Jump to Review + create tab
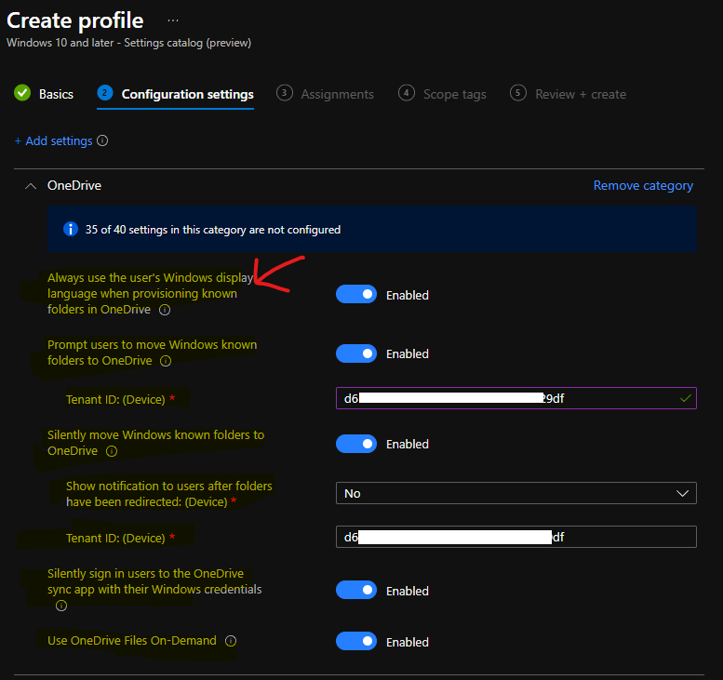 tap(581, 94)
